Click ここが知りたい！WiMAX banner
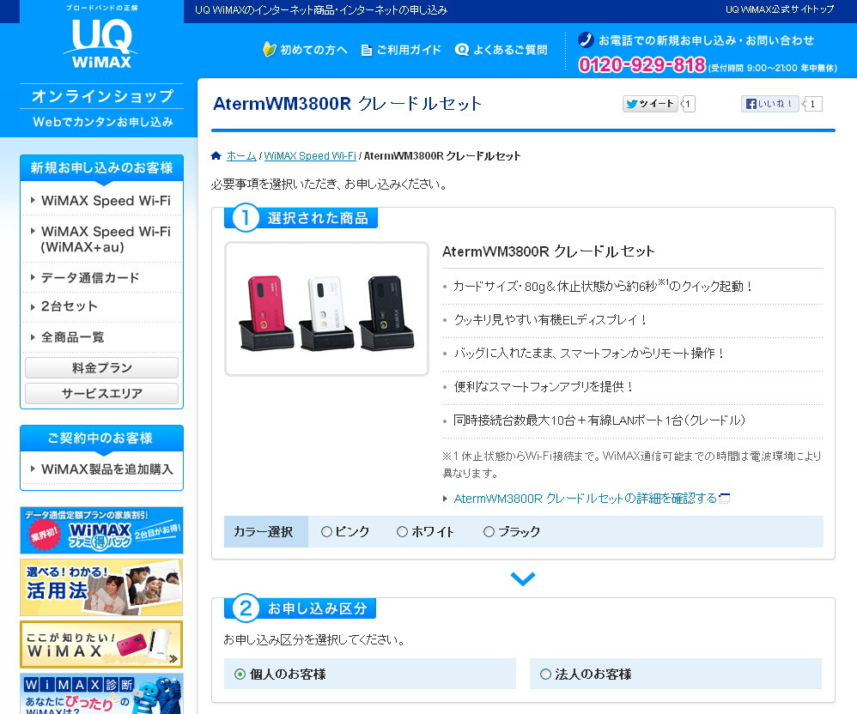The height and width of the screenshot is (714, 857). [101, 644]
